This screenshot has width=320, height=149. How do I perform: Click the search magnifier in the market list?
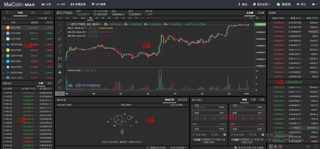pos(4,18)
